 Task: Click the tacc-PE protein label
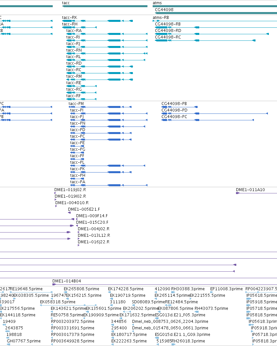[77, 143]
